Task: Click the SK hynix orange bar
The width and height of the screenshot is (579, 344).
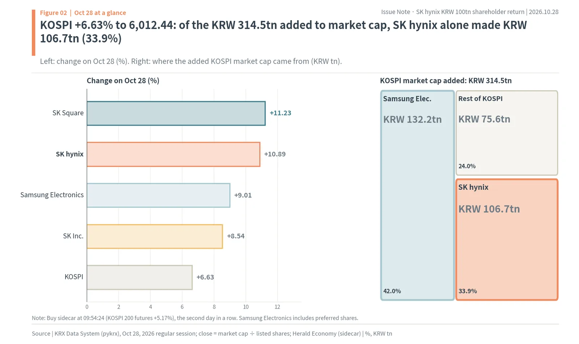Action: pyautogui.click(x=173, y=154)
